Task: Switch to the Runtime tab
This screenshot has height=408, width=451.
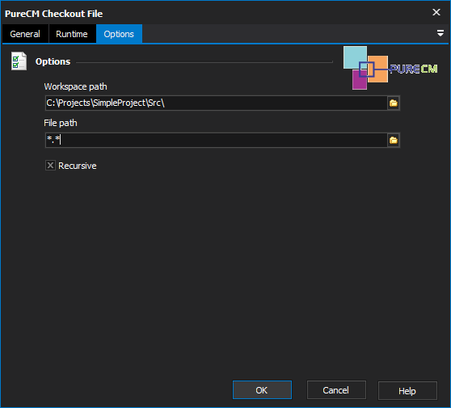Action: (72, 34)
